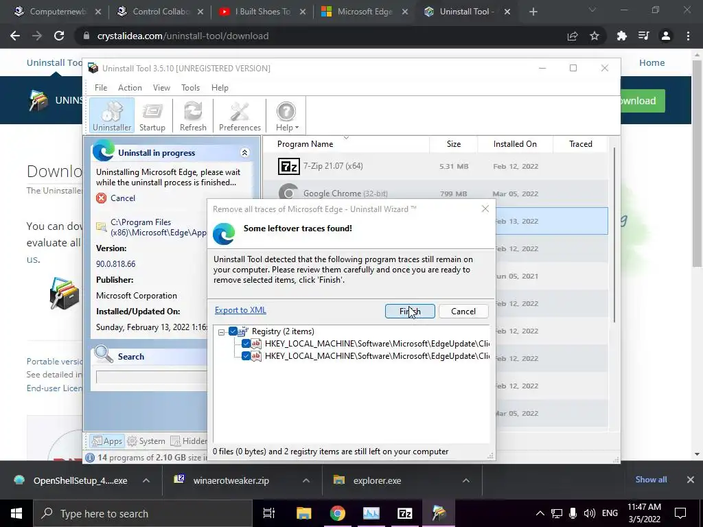Open Chrome extensions puzzle icon
Screen dimensions: 703x527
[x=621, y=36]
